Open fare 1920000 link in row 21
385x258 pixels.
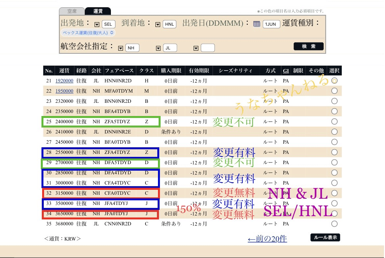(x=64, y=81)
